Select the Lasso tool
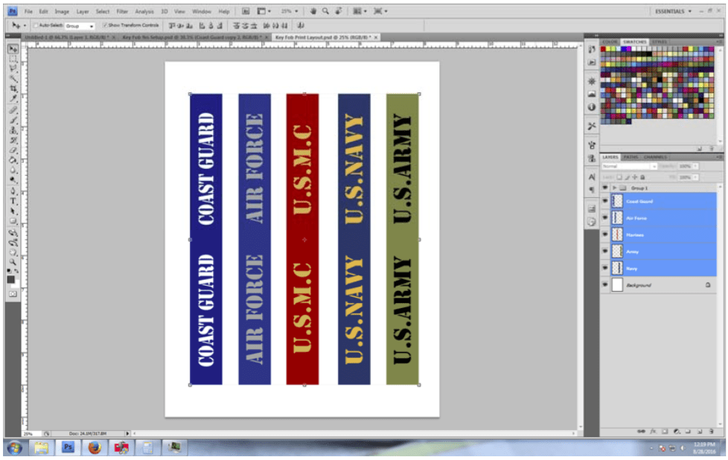The image size is (728, 460). tap(13, 68)
